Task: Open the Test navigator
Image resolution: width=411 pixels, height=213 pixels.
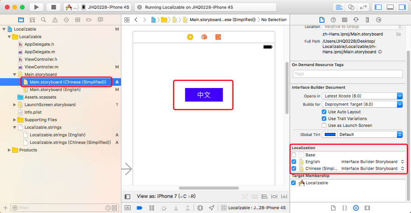Action: (66, 20)
